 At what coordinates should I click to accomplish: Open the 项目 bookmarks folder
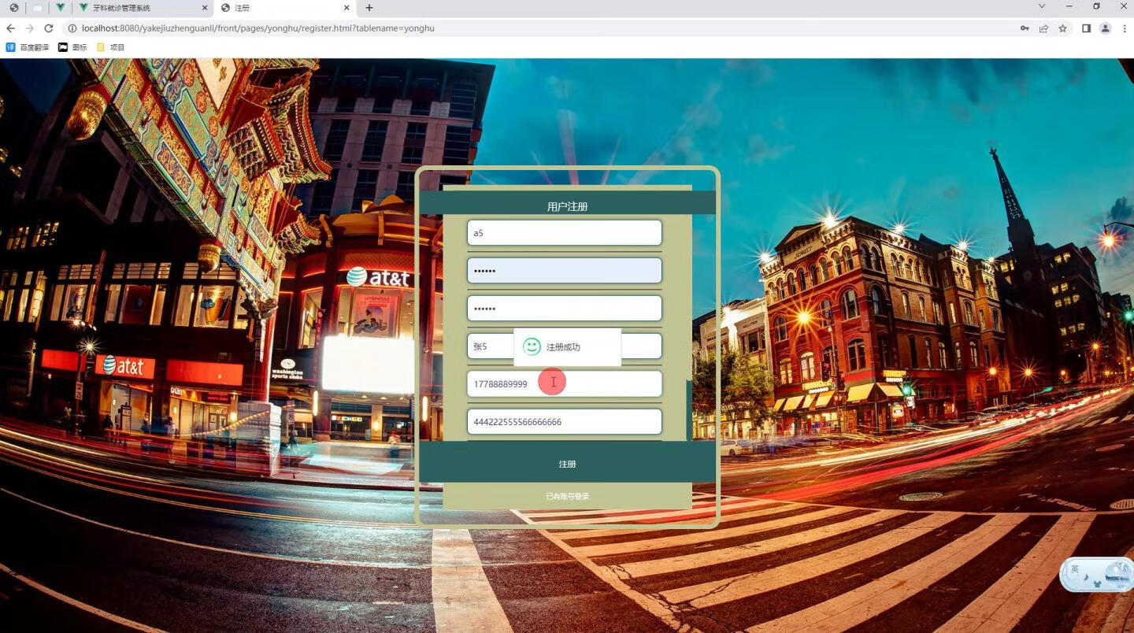click(111, 47)
